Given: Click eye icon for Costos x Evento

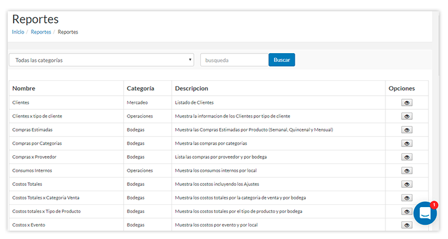Looking at the screenshot, I should [x=407, y=225].
